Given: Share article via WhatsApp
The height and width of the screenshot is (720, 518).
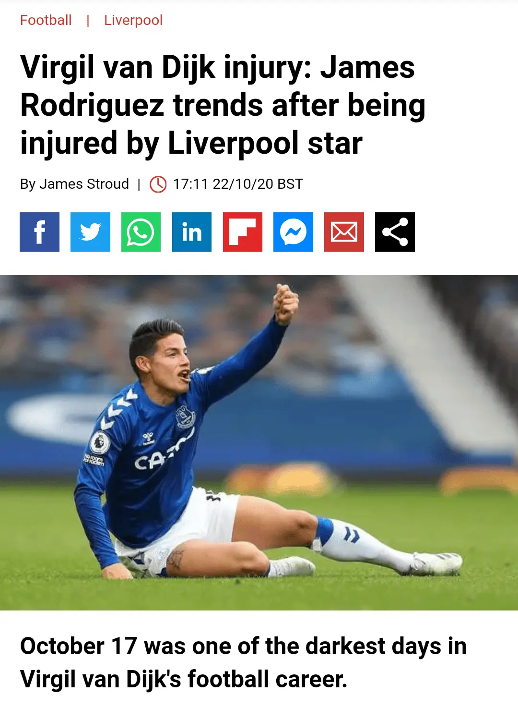Looking at the screenshot, I should coord(141,232).
